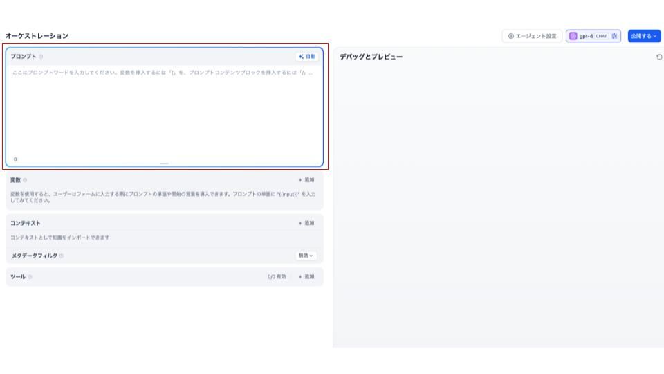Open the 無効 metadata filter dropdown
Screen dimensions: 664x374
point(305,256)
